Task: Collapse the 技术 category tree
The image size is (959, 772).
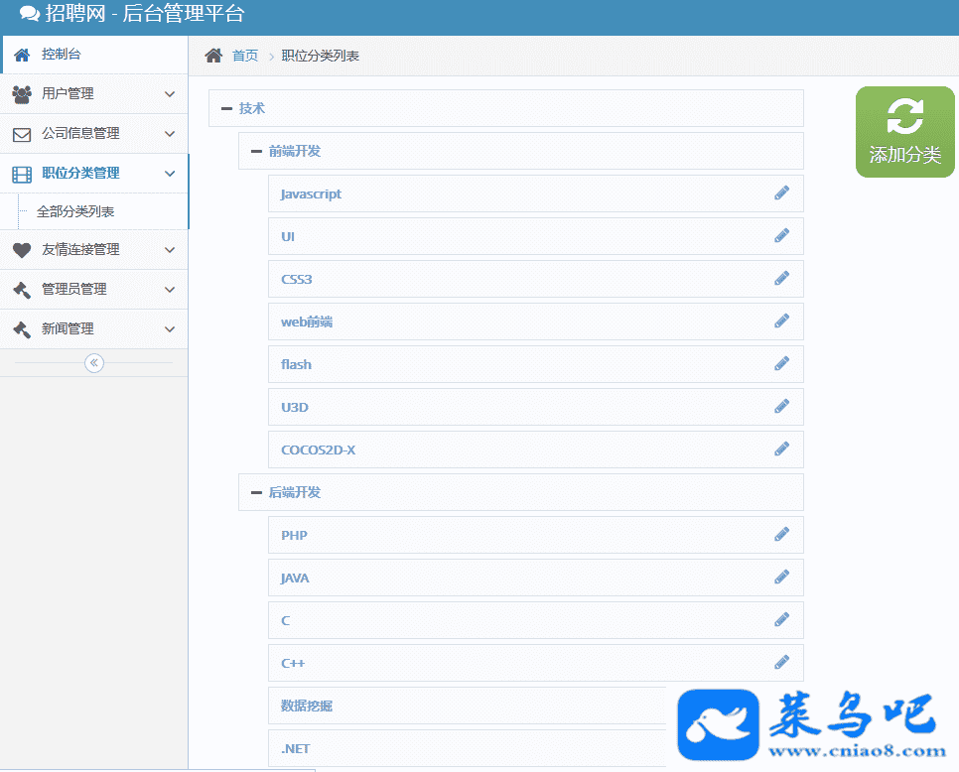Action: click(x=226, y=108)
